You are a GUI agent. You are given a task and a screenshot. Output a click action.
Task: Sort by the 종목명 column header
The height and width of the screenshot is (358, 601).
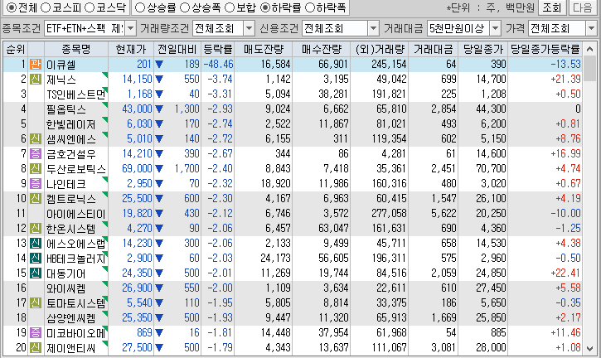(x=76, y=49)
